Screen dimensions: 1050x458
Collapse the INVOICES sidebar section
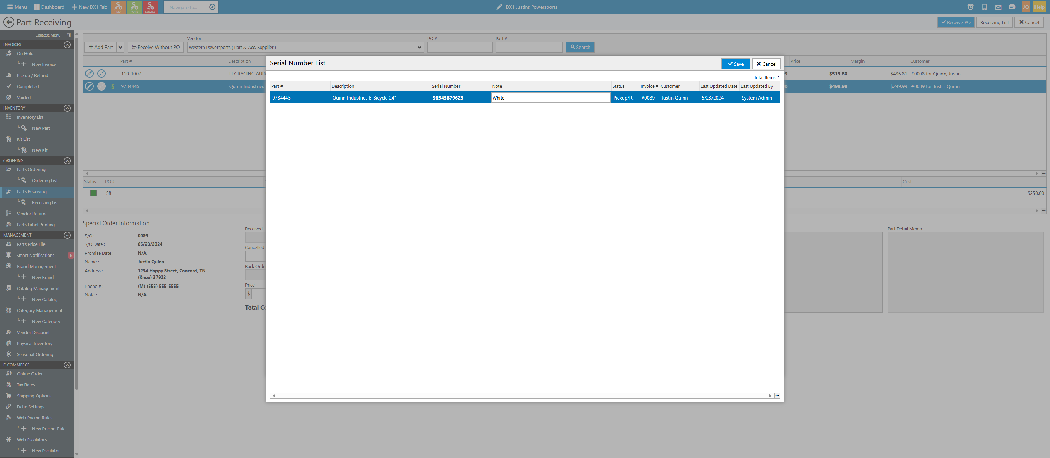[x=67, y=44]
